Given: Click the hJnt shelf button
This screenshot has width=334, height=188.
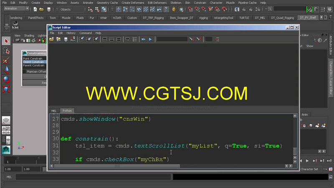Looking at the screenshot, I should 15,25.
